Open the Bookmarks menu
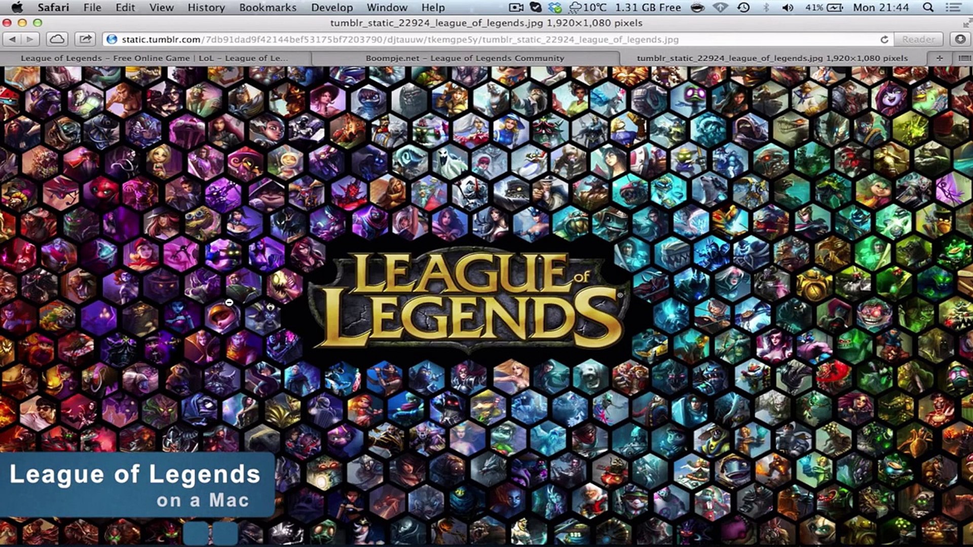Image resolution: width=973 pixels, height=547 pixels. coord(268,7)
